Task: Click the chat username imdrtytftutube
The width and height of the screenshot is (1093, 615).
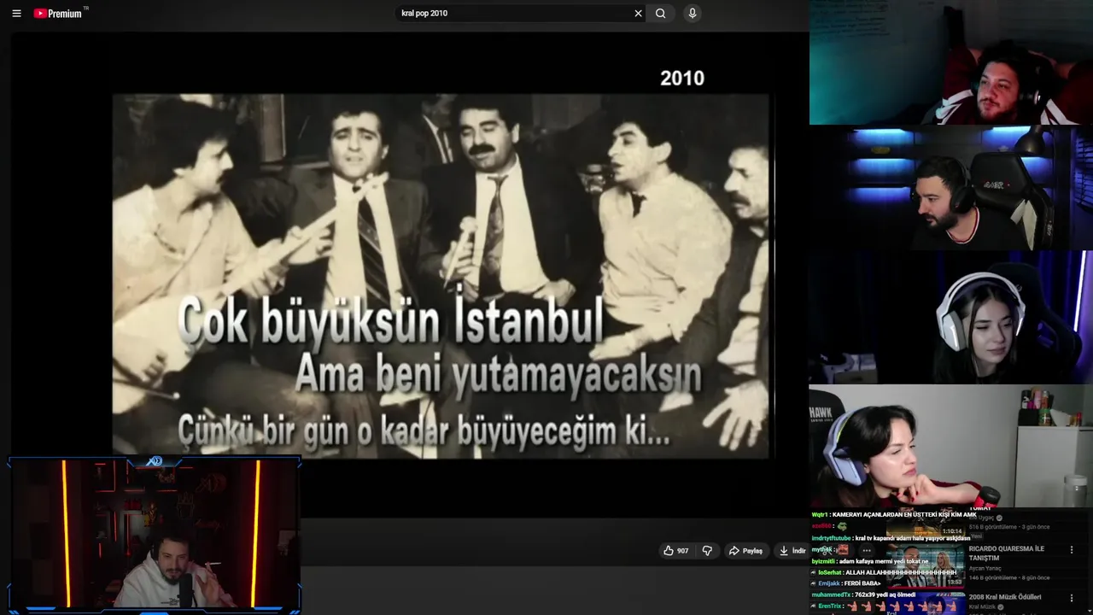Action: click(x=831, y=538)
